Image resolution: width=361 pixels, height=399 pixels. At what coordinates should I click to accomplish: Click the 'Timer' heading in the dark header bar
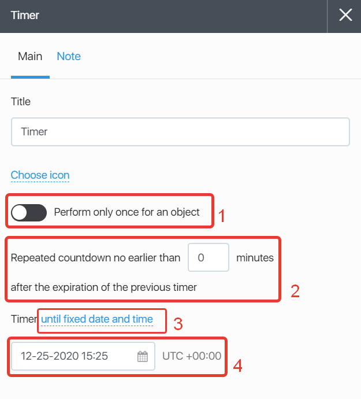point(25,16)
